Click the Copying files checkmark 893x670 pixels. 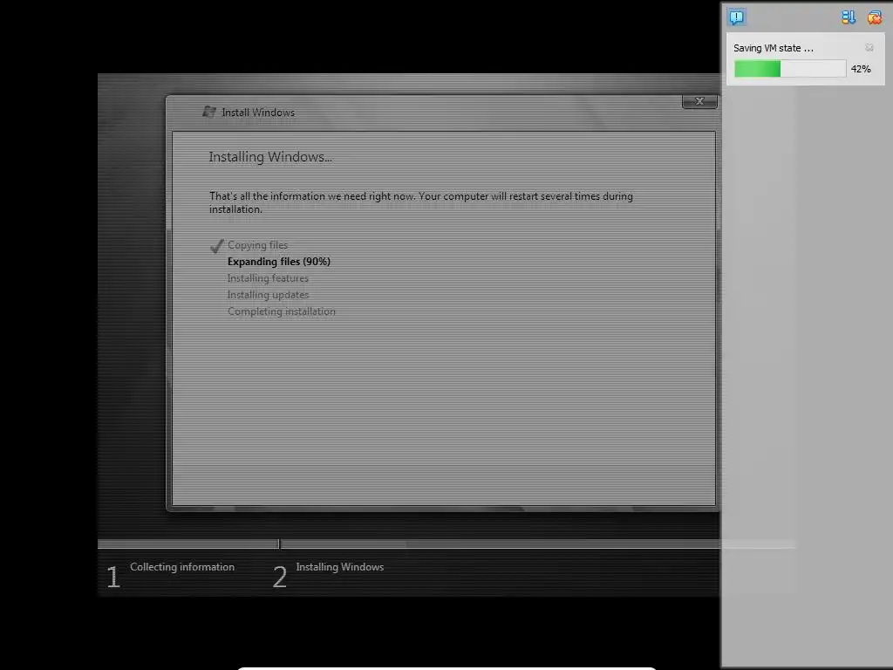click(216, 246)
